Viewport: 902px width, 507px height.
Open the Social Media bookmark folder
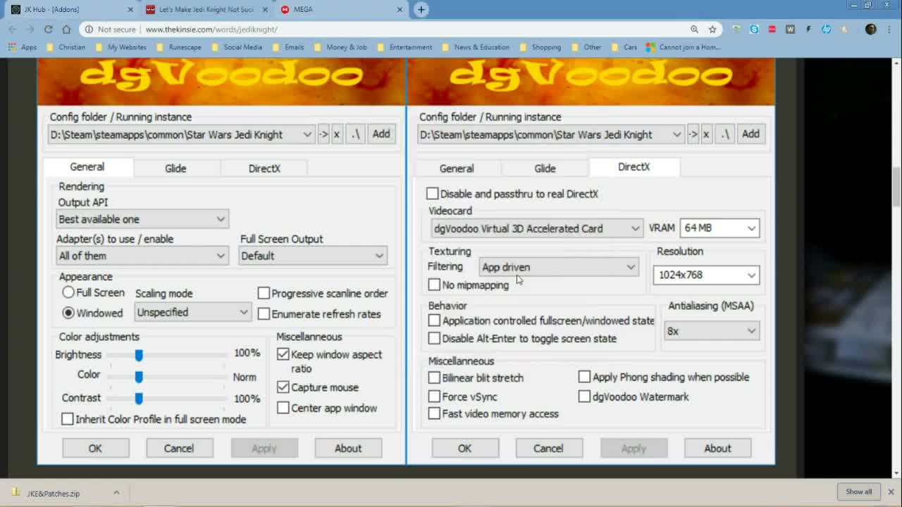point(237,47)
